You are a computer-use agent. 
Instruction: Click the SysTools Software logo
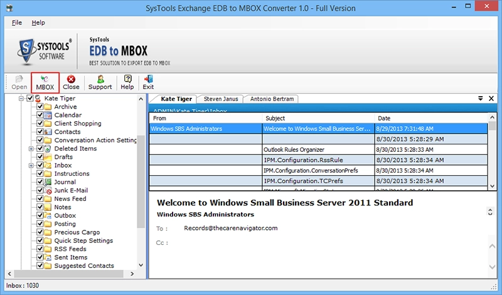(x=45, y=51)
